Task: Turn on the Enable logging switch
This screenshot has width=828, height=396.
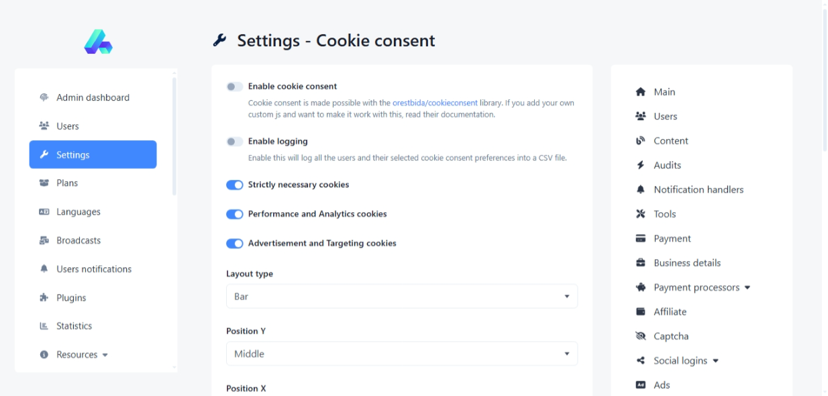Action: tap(234, 142)
